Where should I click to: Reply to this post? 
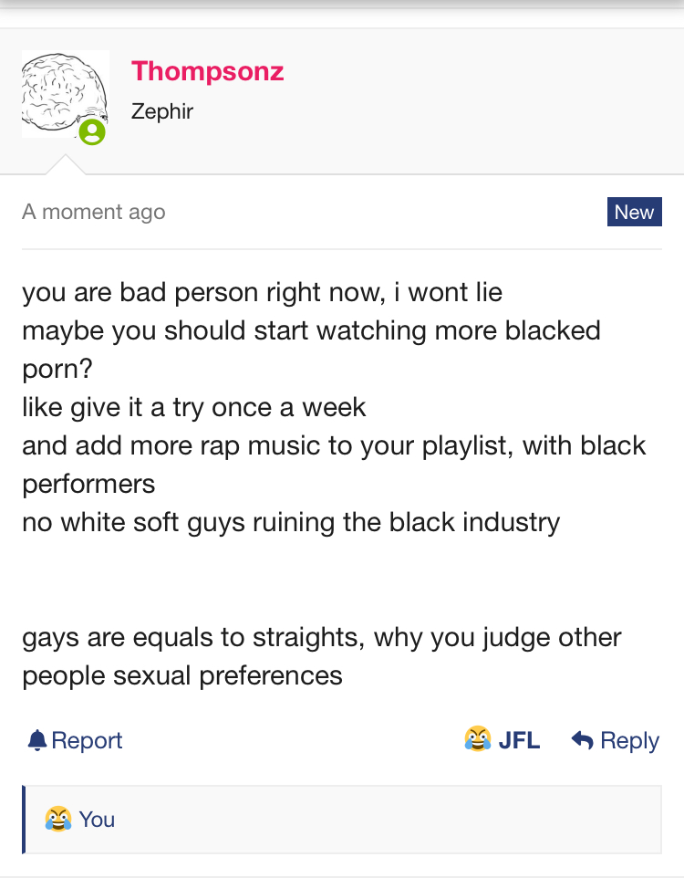tap(616, 740)
